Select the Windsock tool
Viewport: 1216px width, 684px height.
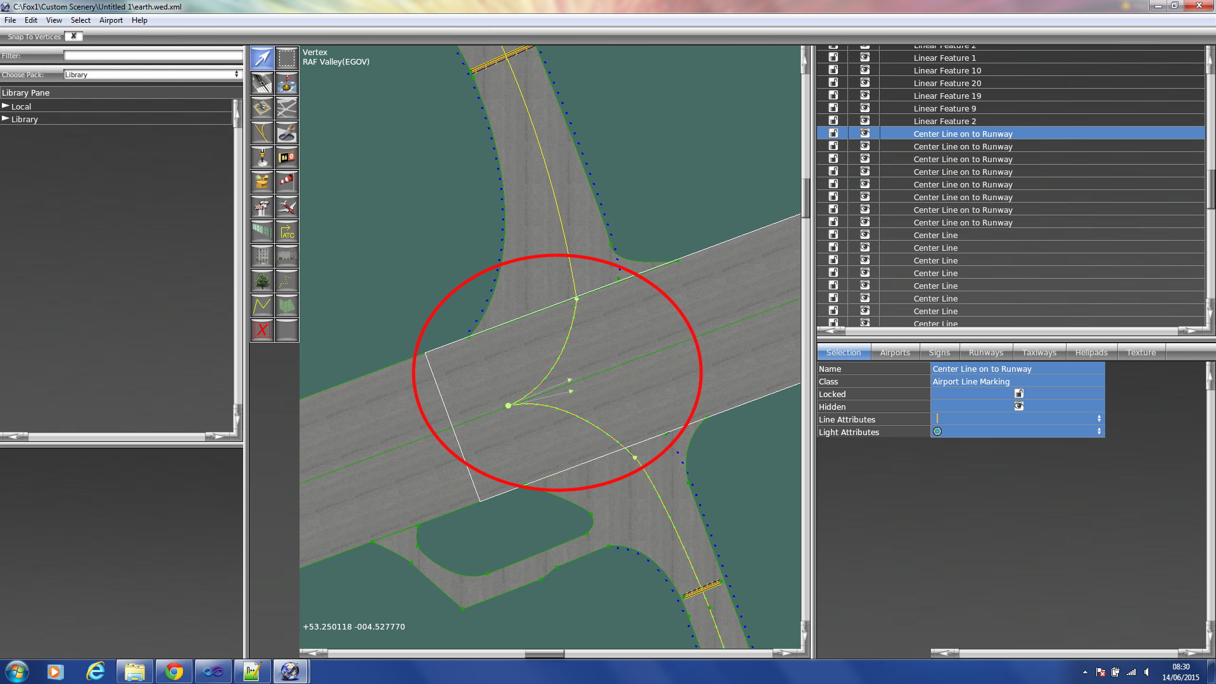pos(287,182)
